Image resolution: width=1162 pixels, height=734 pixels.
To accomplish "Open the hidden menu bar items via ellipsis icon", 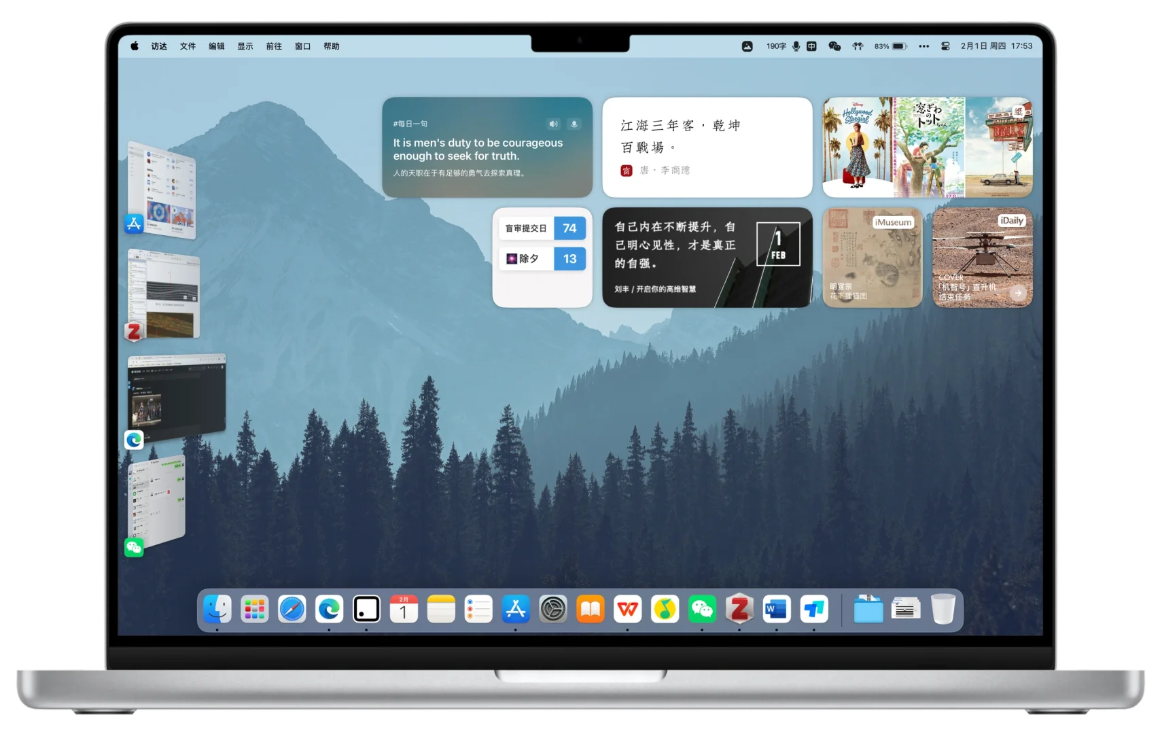I will tap(924, 46).
